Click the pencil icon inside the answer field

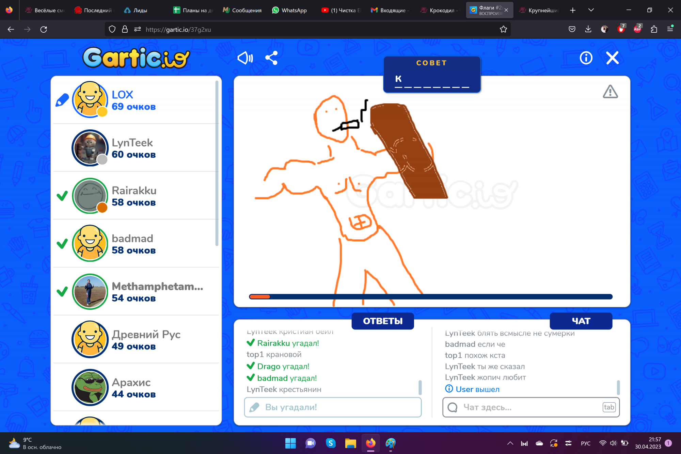pos(256,407)
